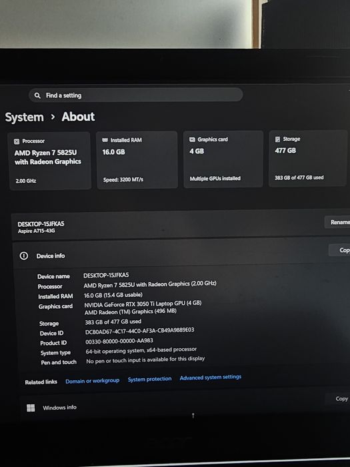Click the Graphics card icon

(x=192, y=139)
